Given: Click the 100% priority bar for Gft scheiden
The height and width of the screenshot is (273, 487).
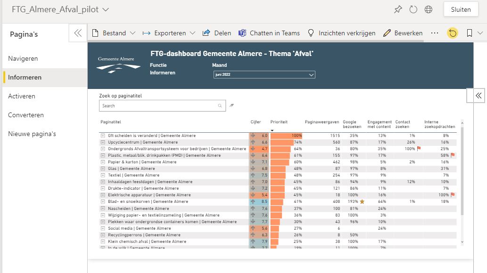Looking at the screenshot, I should point(286,136).
